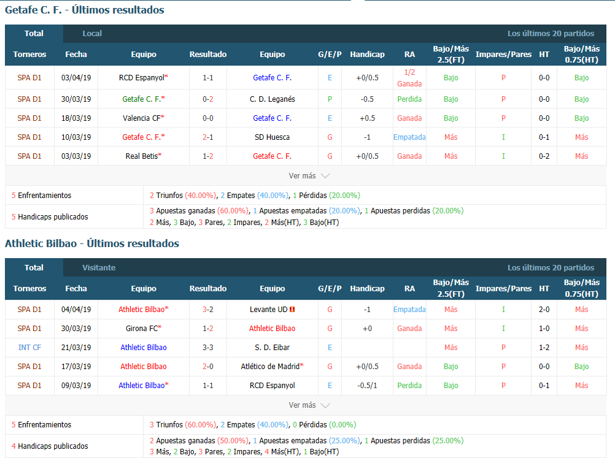
Task: Click the HT score 0-2 in the Real Betis row
Action: tap(544, 156)
